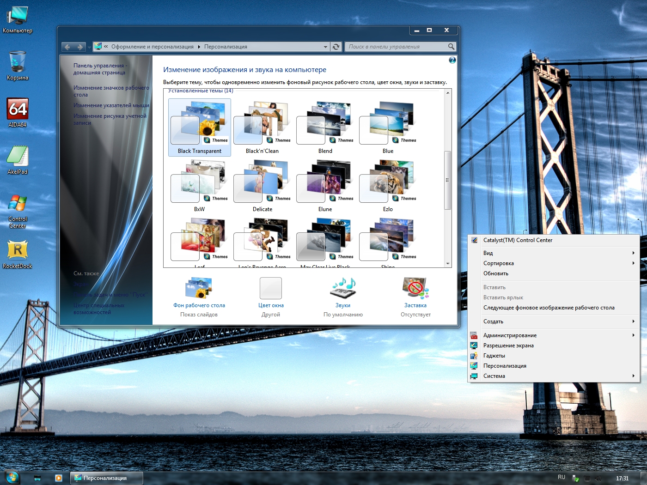
Task: Choose Персонализация in the context menu
Action: [554, 366]
